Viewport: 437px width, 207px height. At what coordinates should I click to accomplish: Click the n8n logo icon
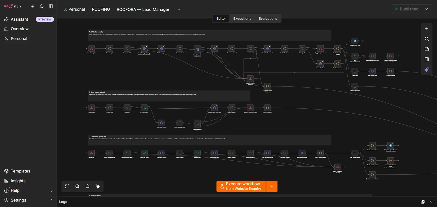tap(8, 6)
